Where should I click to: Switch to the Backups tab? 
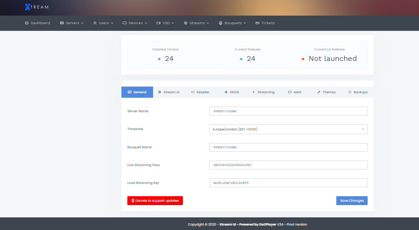[x=358, y=92]
